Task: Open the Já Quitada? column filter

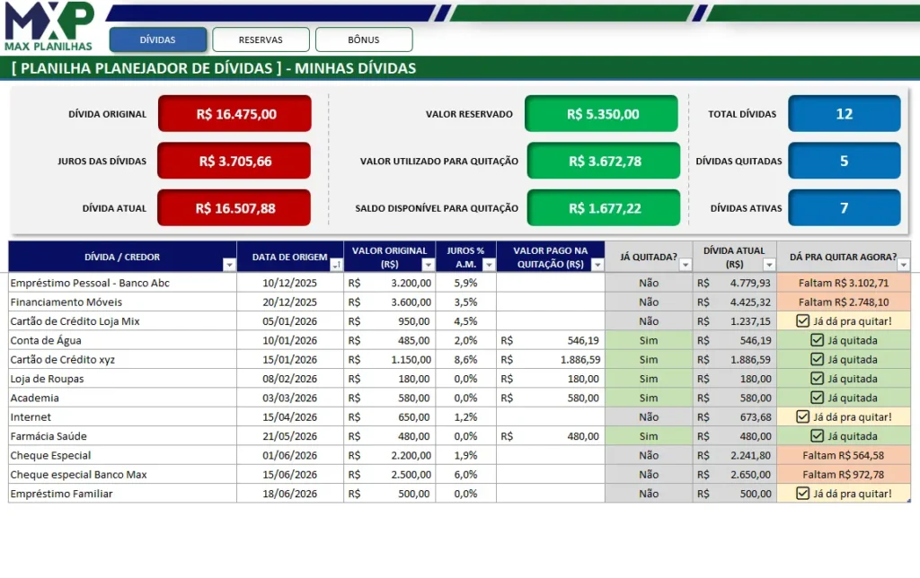Action: click(686, 265)
